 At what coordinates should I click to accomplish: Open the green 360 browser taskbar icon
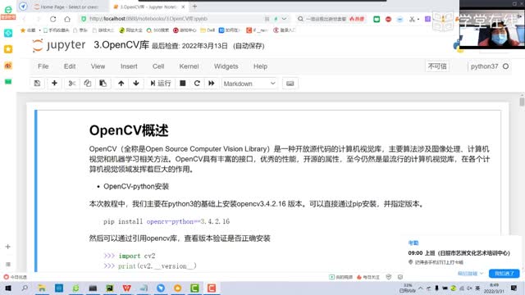[x=76, y=288]
